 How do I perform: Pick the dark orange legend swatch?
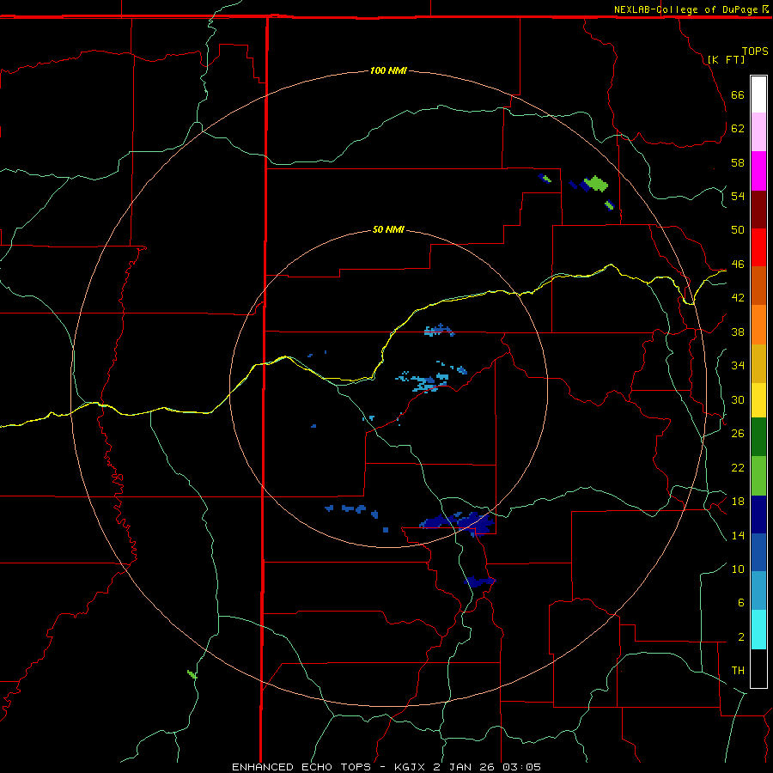click(758, 285)
